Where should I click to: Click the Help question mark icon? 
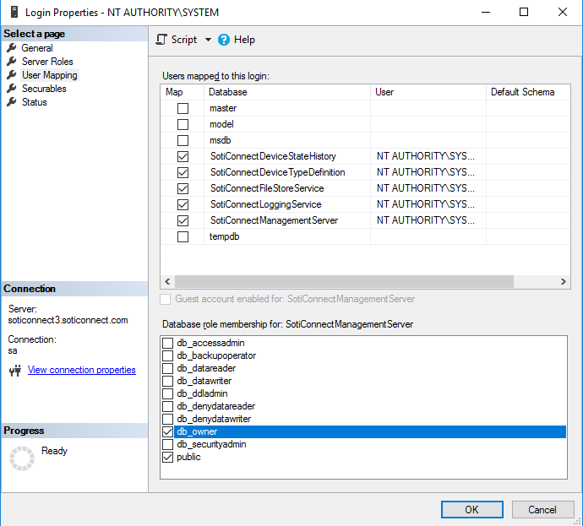(224, 40)
